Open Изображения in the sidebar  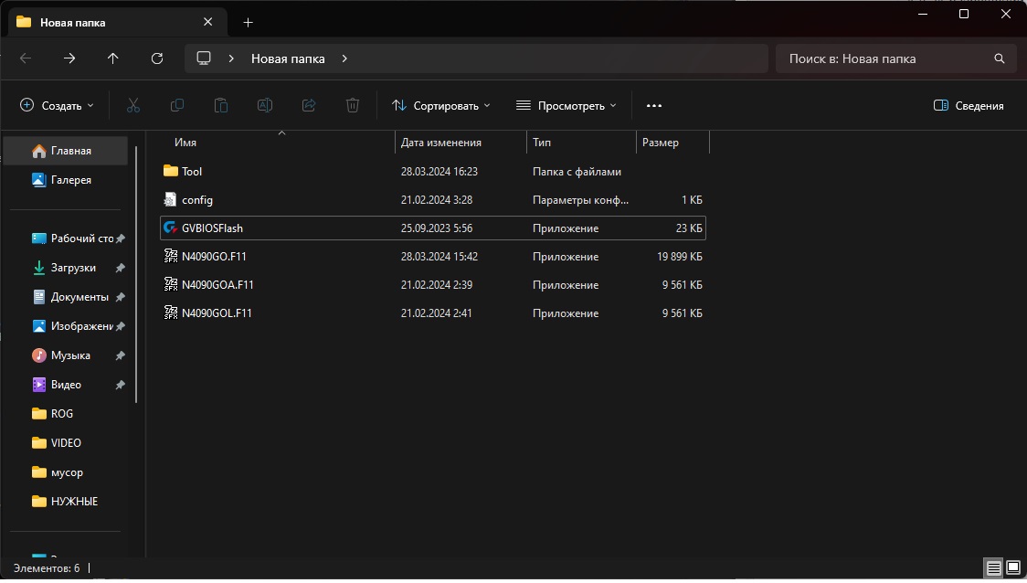(x=72, y=326)
